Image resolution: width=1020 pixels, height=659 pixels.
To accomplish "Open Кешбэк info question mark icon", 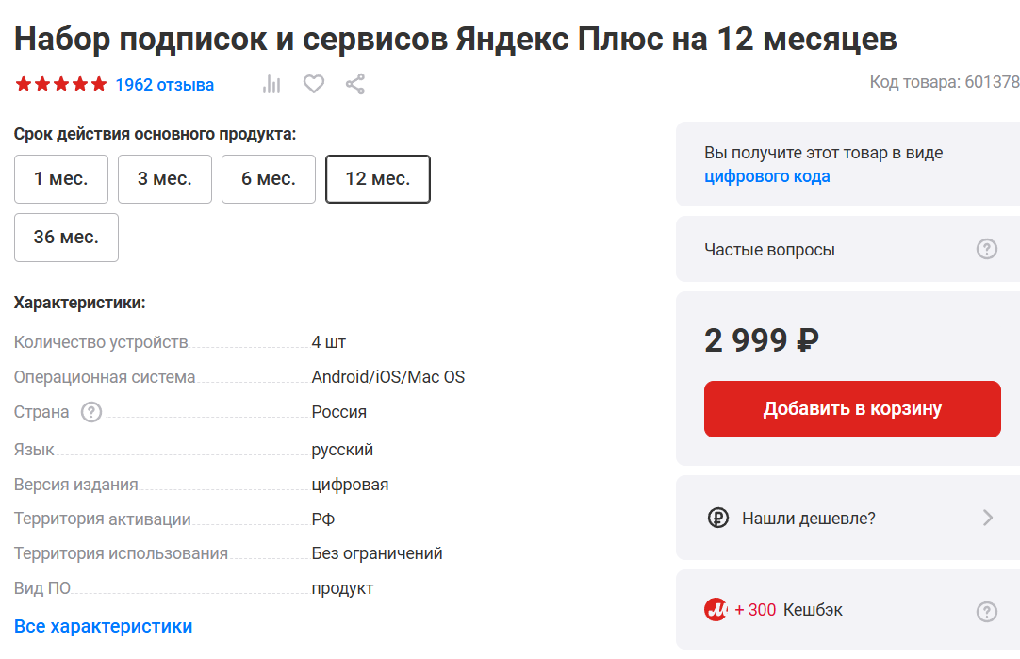I will (986, 611).
